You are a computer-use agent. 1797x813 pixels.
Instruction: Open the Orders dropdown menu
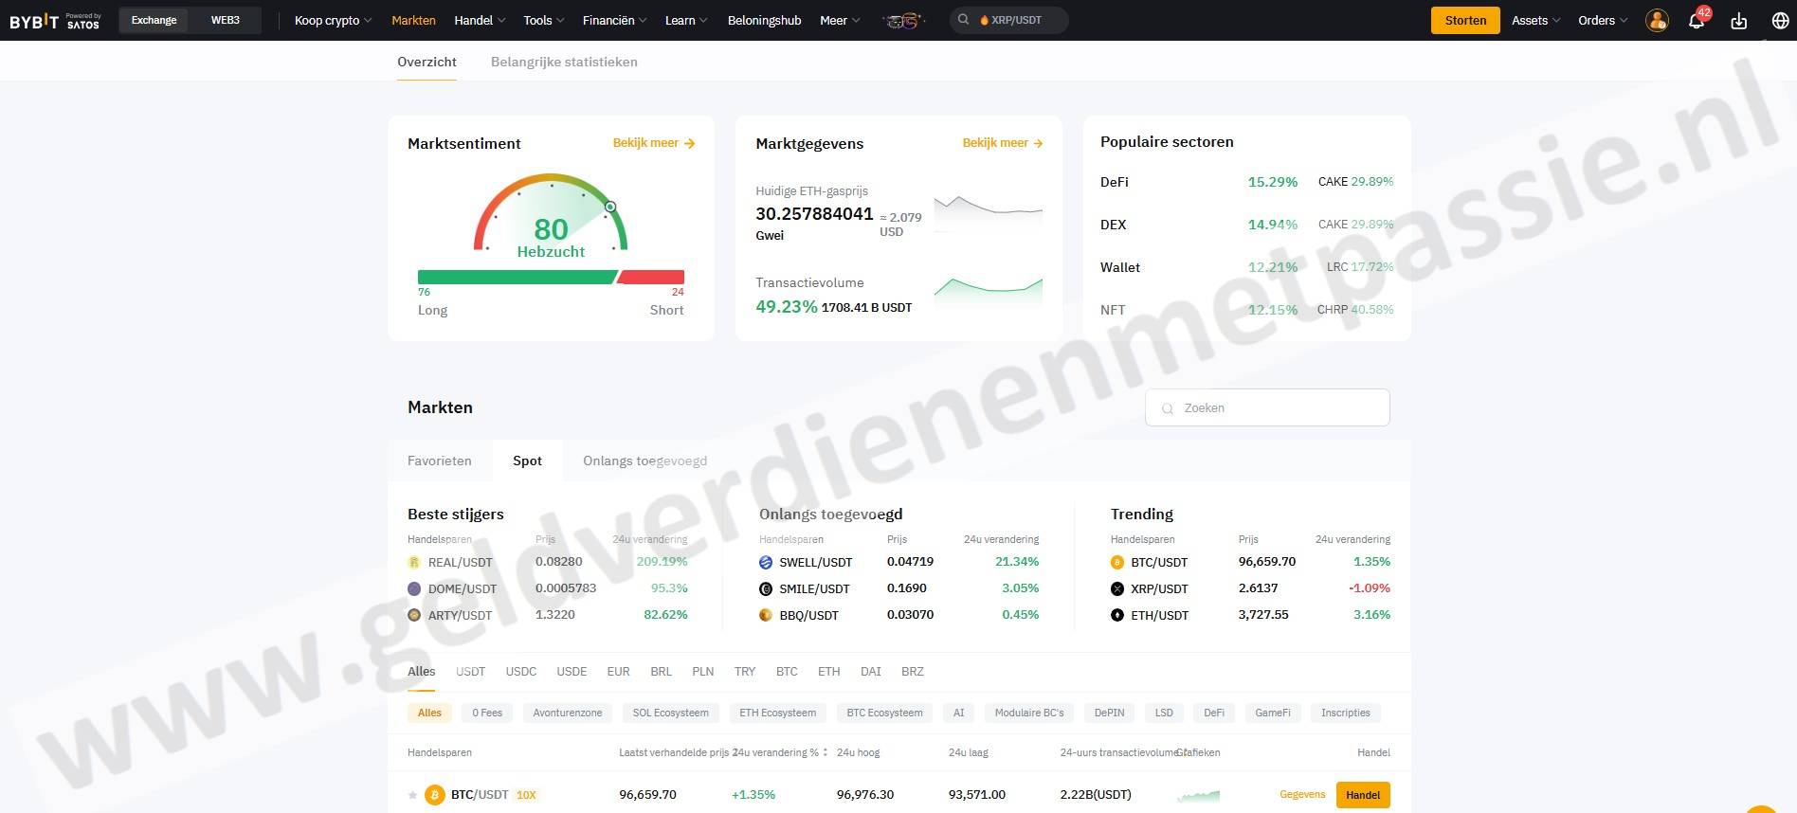pos(1602,20)
